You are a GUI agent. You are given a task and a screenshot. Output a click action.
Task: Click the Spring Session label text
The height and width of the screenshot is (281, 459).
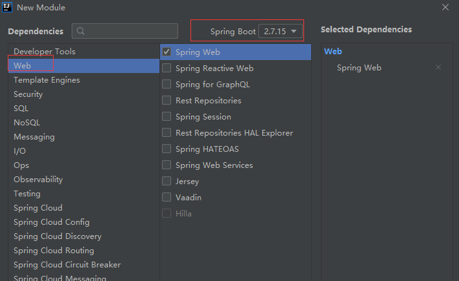(203, 117)
